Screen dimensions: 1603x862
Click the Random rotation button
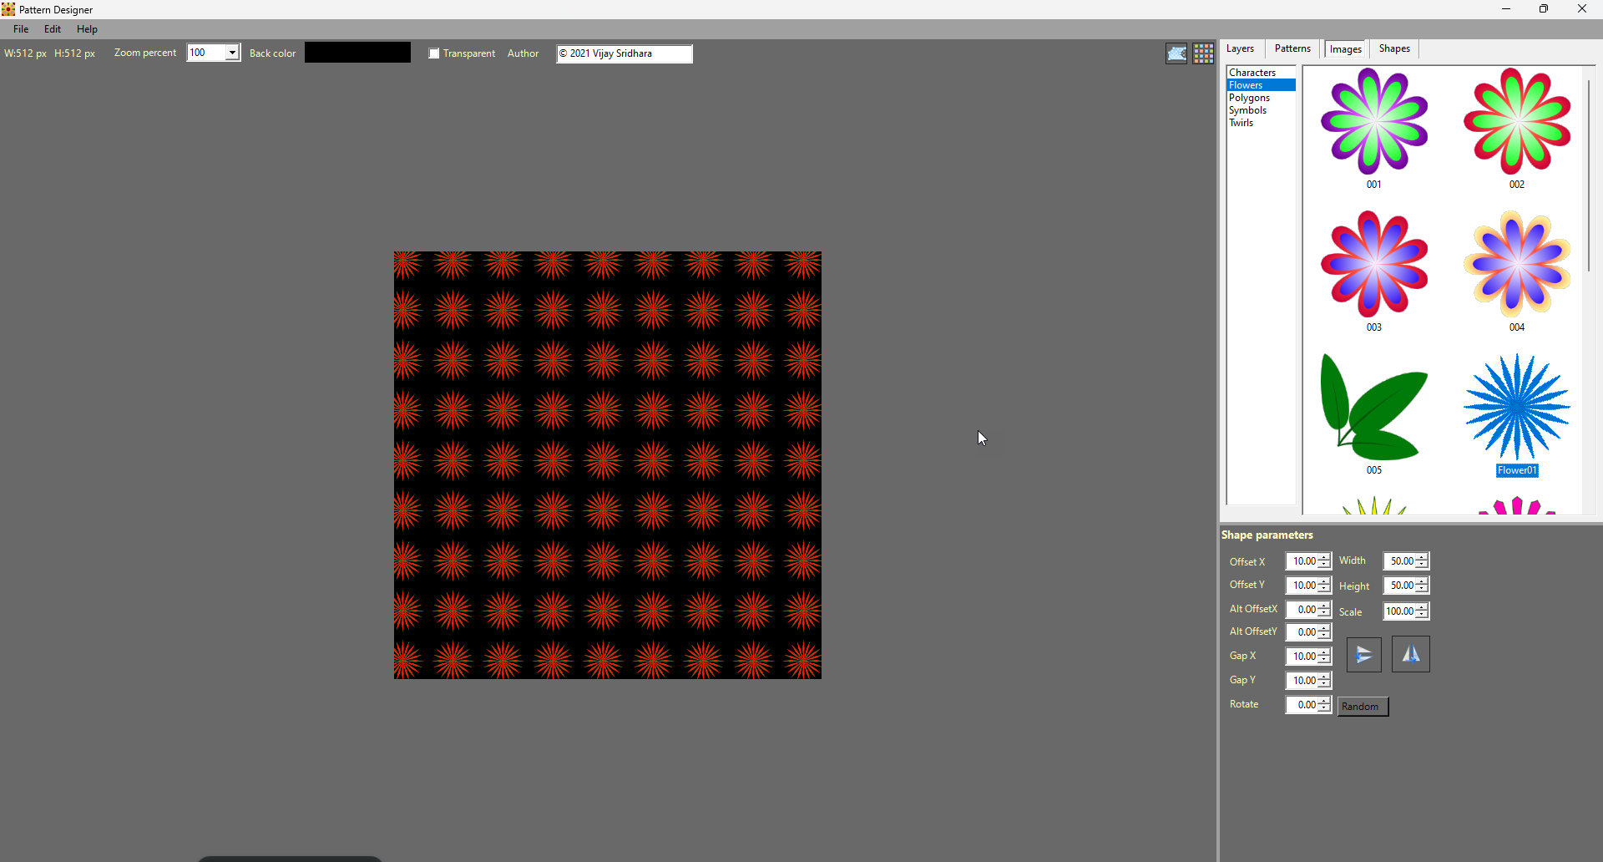pyautogui.click(x=1362, y=706)
